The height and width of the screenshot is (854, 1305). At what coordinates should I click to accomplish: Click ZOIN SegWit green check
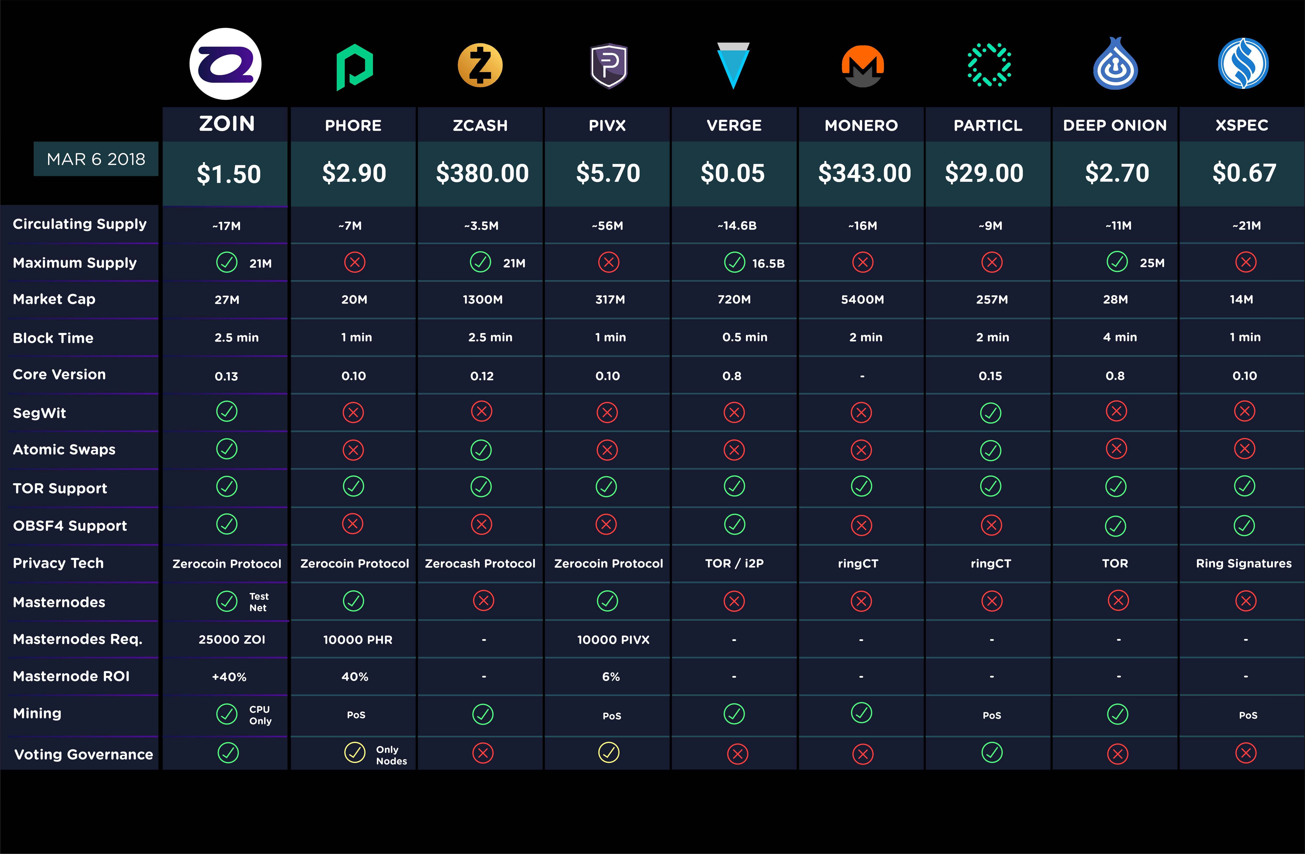coord(227,411)
